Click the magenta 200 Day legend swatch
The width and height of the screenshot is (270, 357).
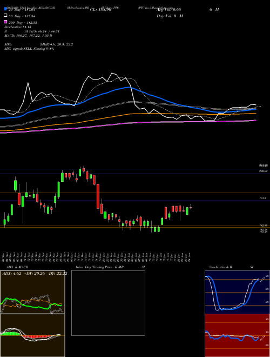click(x=5, y=22)
